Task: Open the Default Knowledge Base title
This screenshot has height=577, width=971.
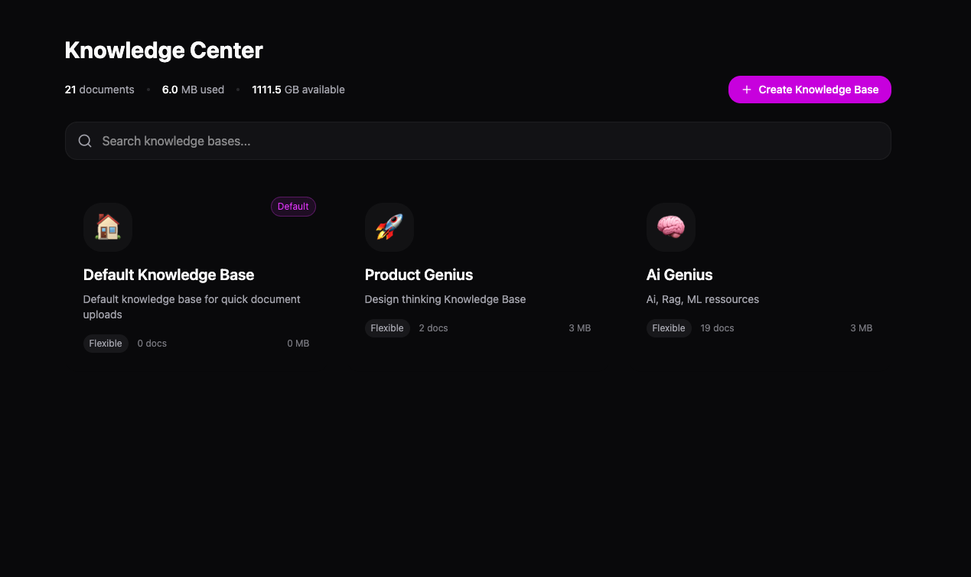Action: click(168, 275)
